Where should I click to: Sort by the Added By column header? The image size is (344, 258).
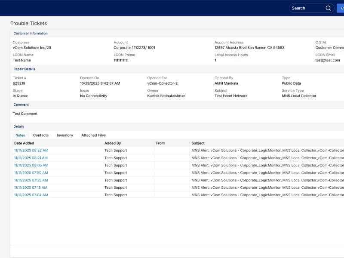(113, 143)
